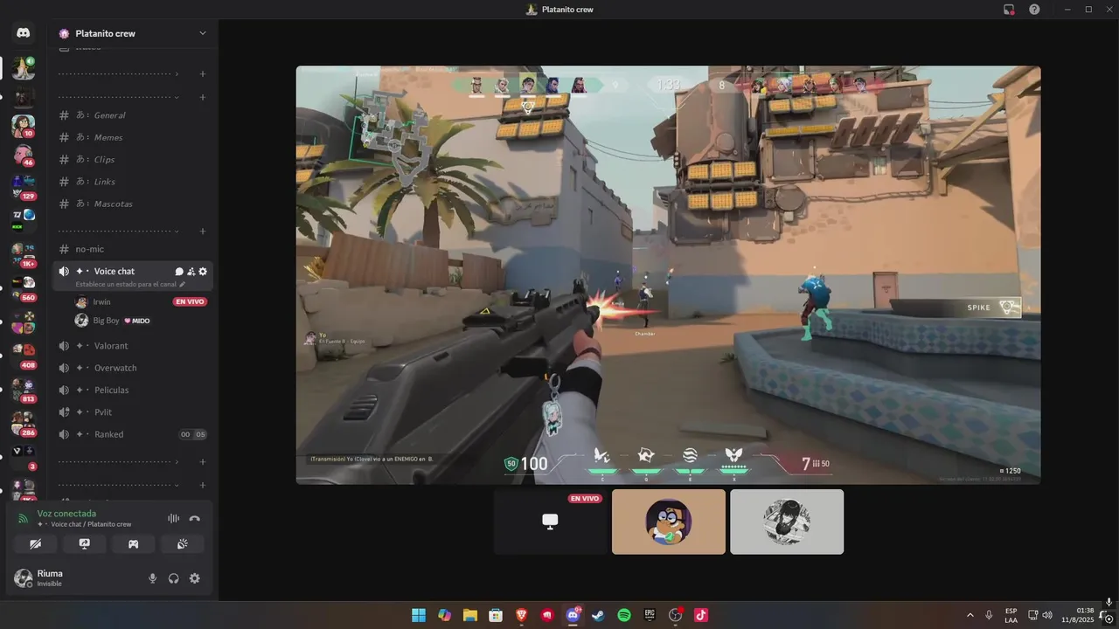Open the Links text channel

click(133, 182)
